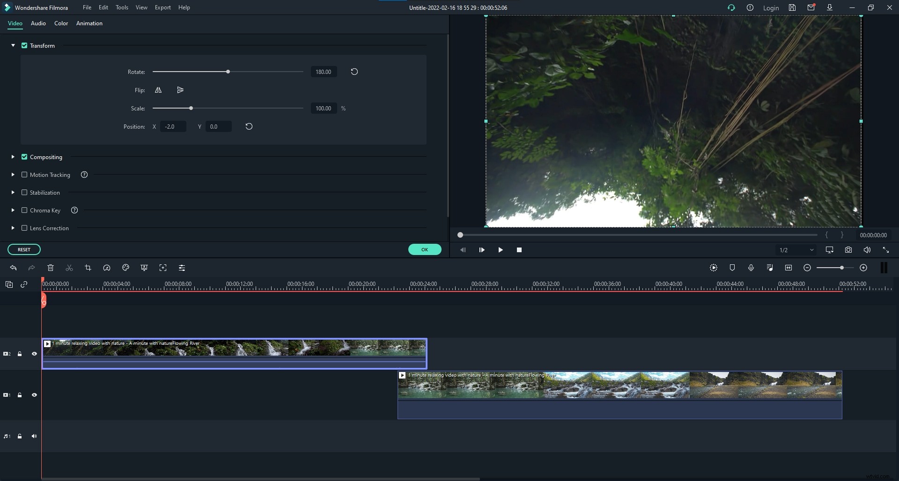Open the Crop tool
Screen dimensions: 899x481
(88, 268)
